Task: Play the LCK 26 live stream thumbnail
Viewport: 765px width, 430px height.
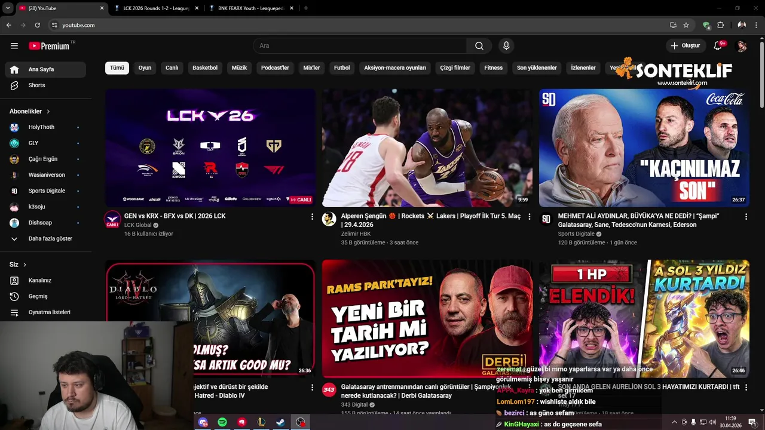Action: point(210,148)
